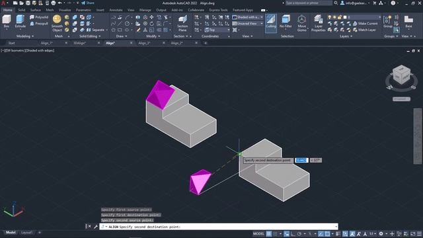Screen dimensions: 423x238
Task: Expand the Layers panel
Action: [346, 36]
